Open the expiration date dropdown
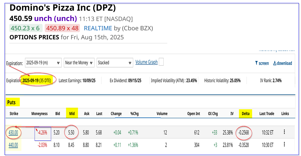 [43, 63]
